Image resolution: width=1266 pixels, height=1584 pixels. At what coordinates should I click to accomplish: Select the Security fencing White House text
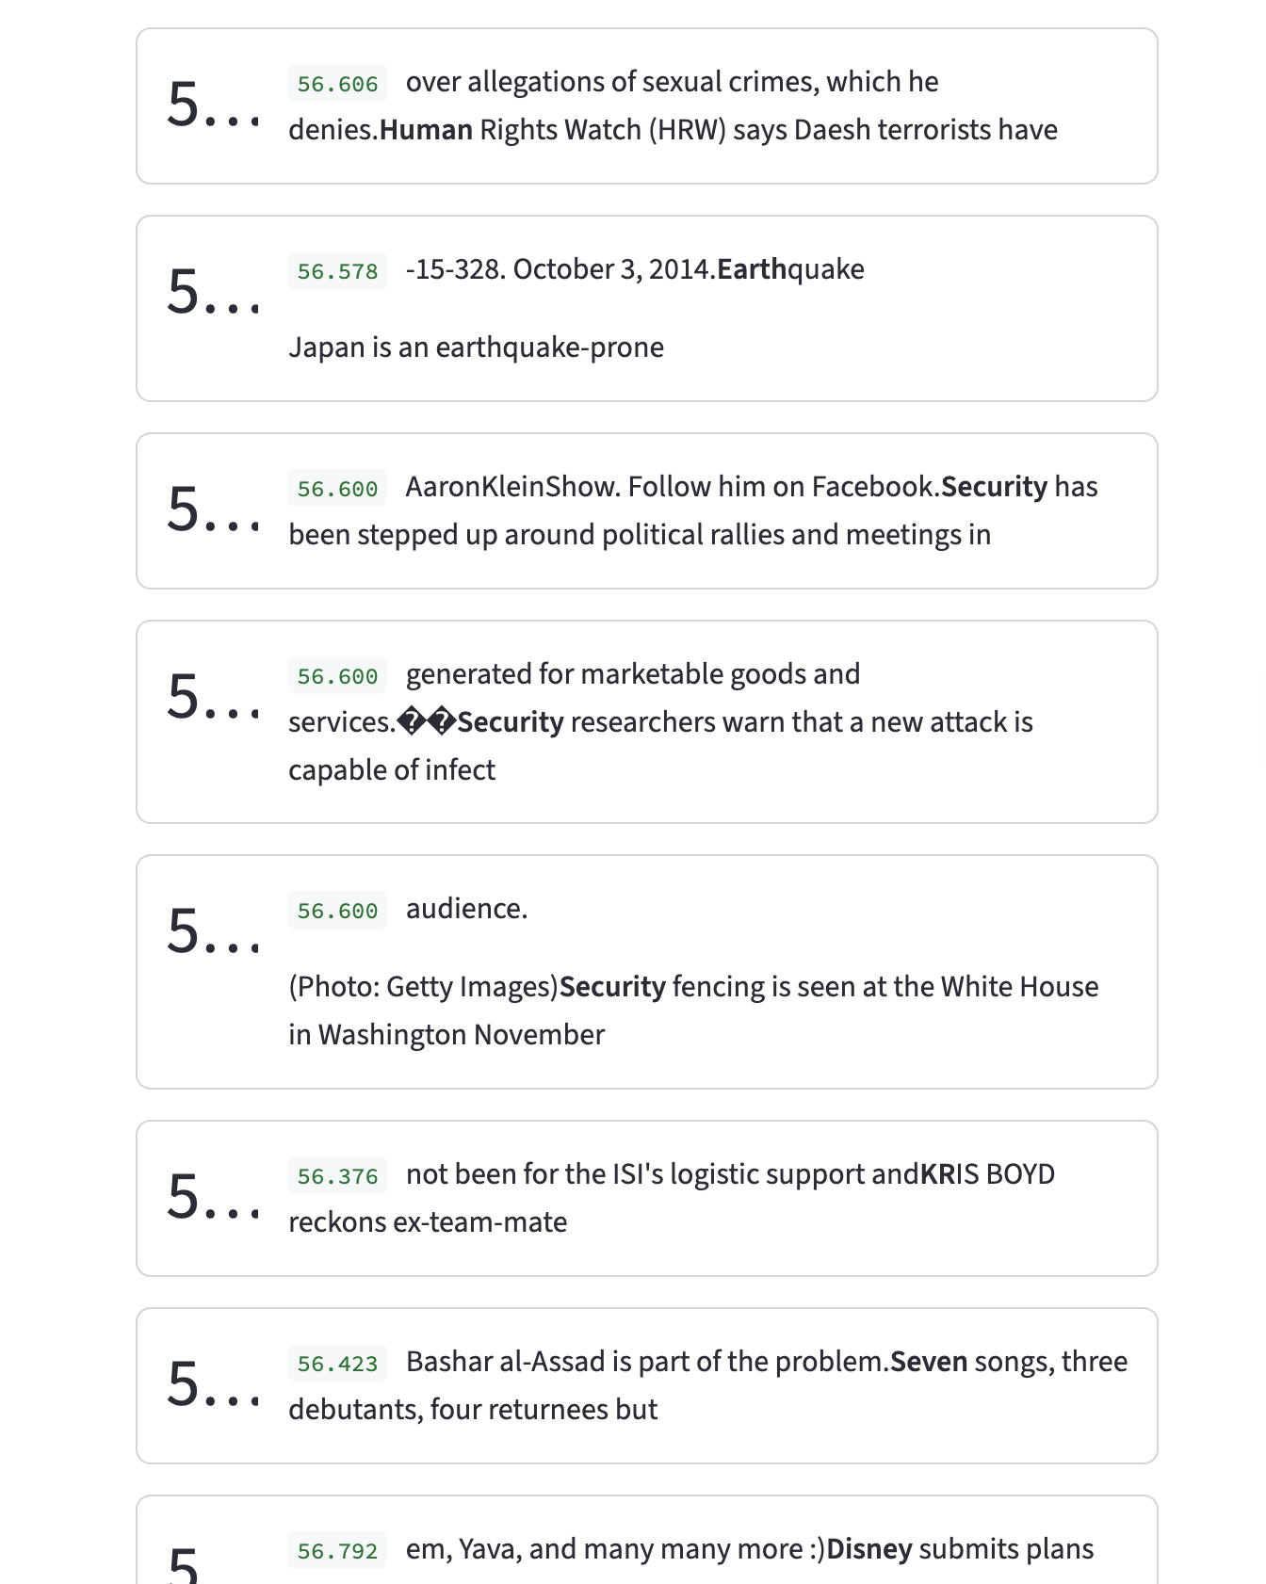click(692, 987)
